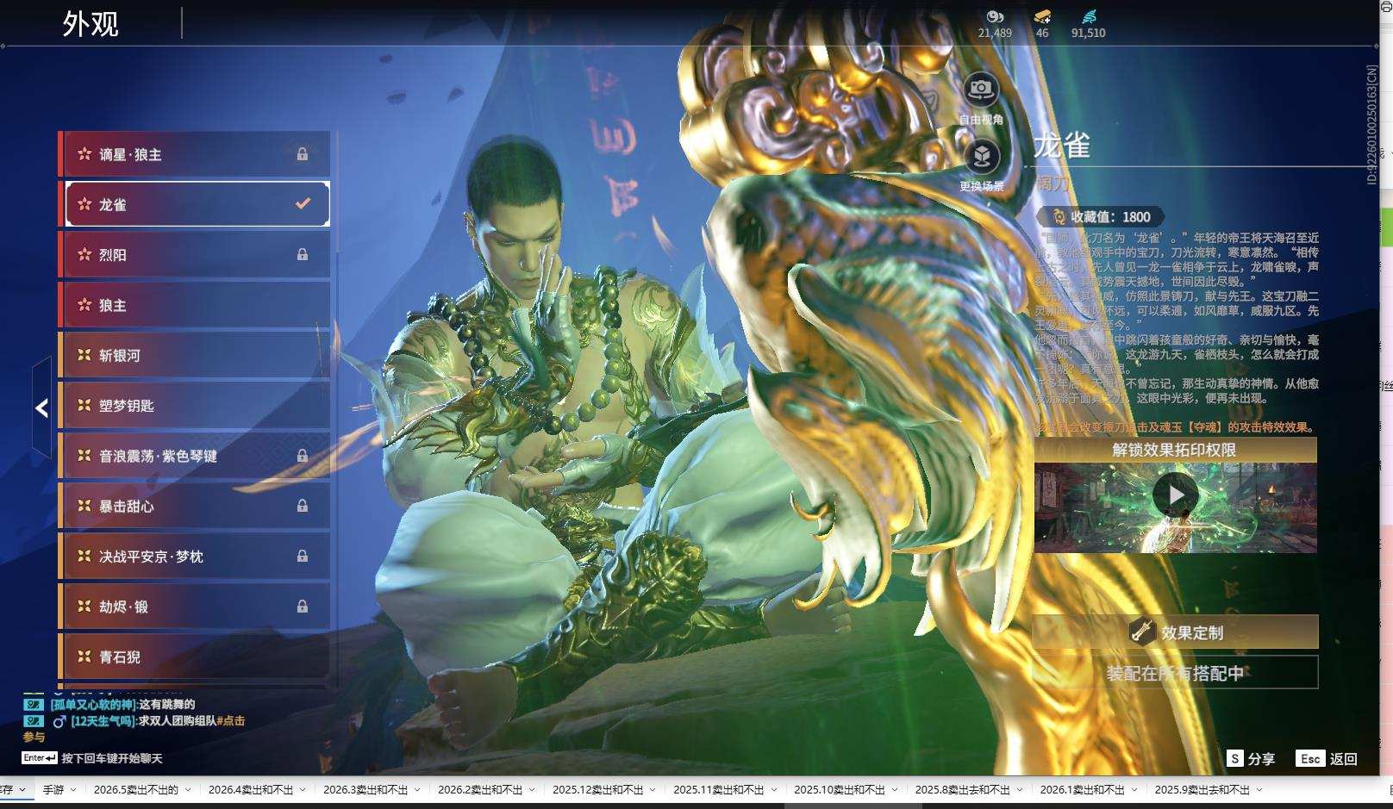This screenshot has height=809, width=1393.
Task: Toggle the checkmark on the 龙雀 skin
Action: [x=303, y=204]
